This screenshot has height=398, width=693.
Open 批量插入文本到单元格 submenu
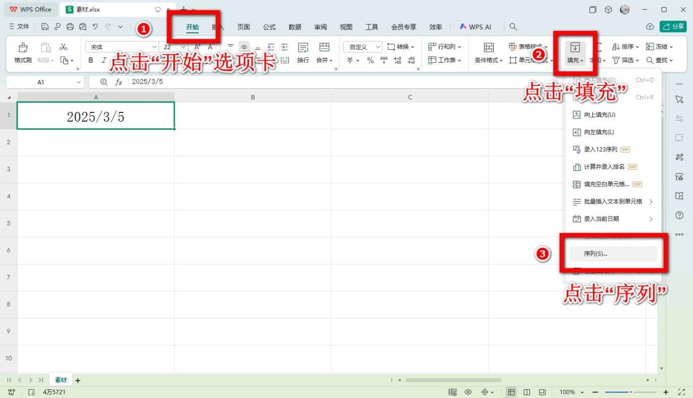tap(613, 201)
